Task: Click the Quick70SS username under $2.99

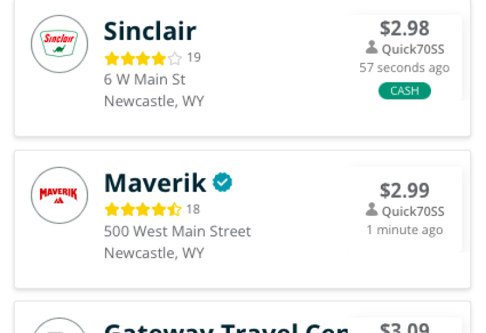Action: coord(413,212)
